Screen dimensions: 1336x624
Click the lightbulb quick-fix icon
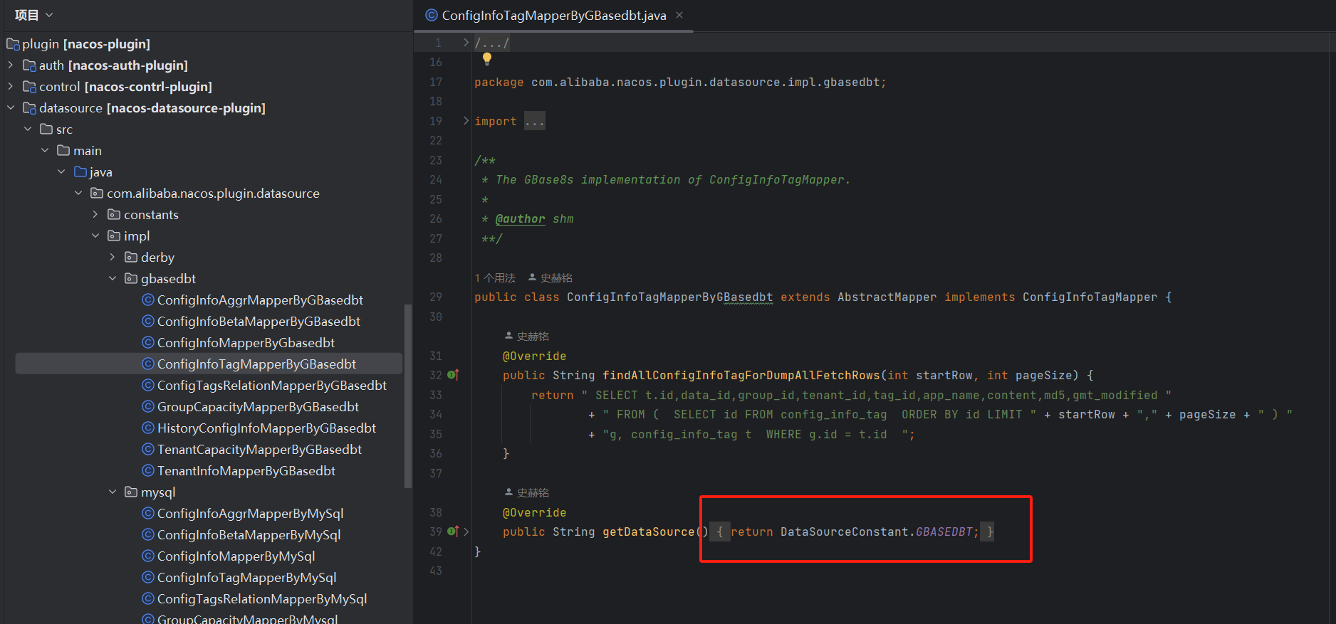coord(487,58)
